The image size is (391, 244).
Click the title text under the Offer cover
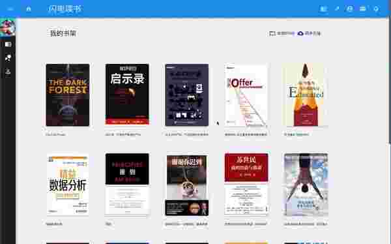(x=246, y=134)
